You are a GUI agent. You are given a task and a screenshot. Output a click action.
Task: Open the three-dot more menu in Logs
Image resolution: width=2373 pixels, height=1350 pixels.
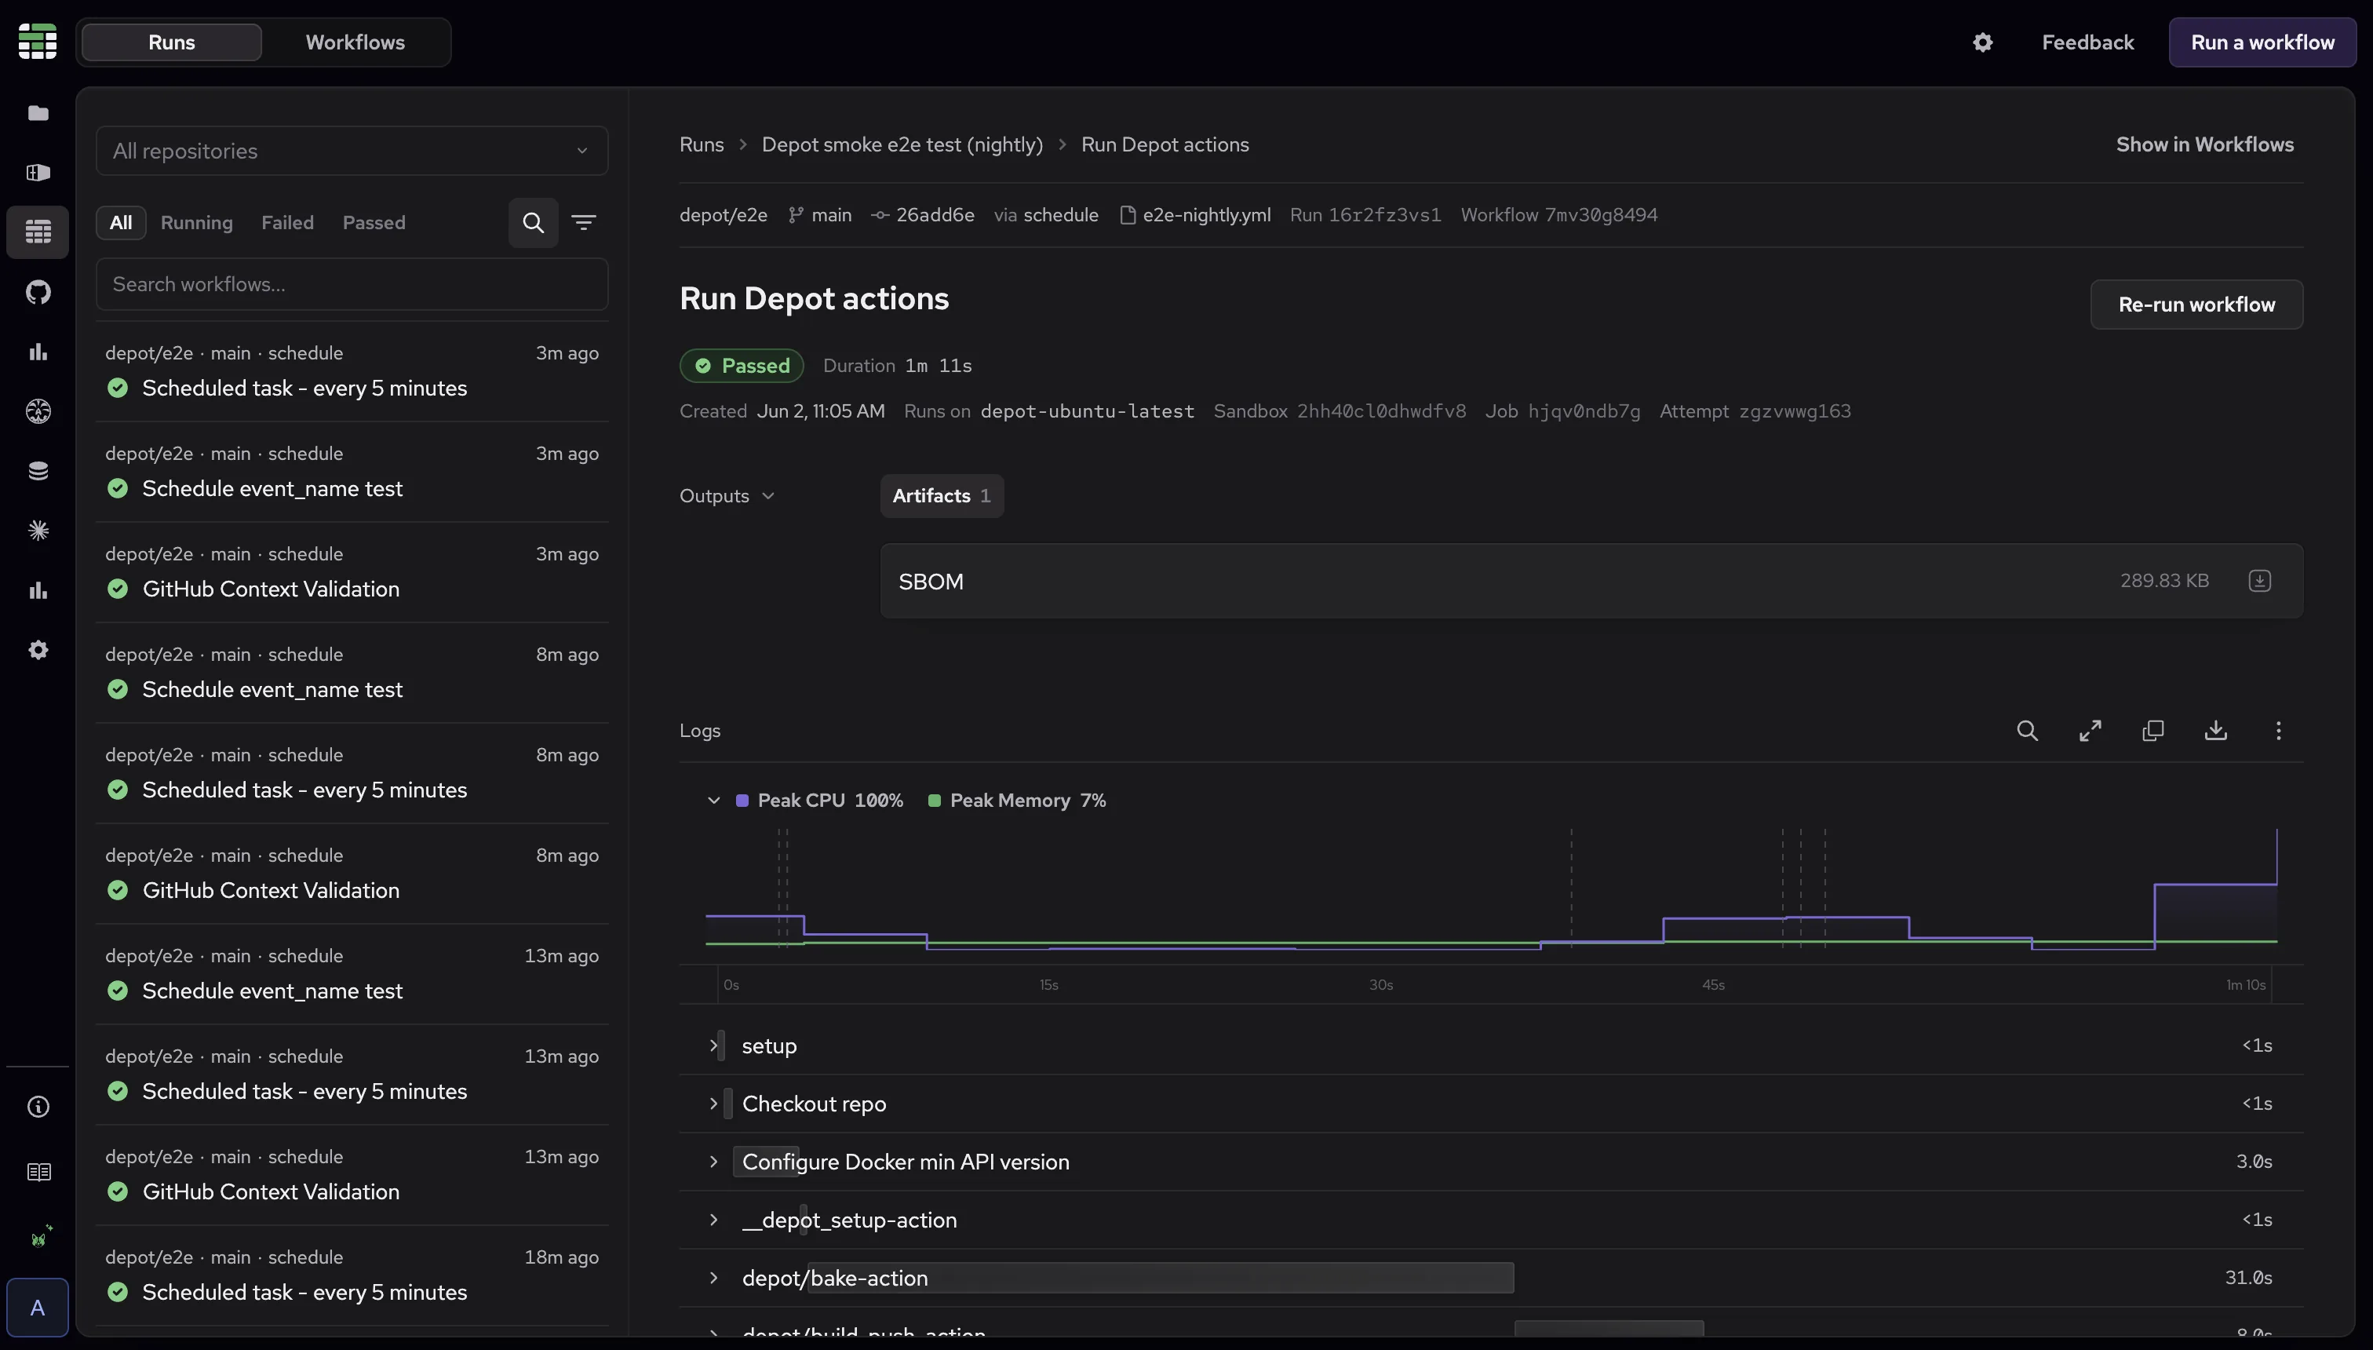[x=2279, y=731]
